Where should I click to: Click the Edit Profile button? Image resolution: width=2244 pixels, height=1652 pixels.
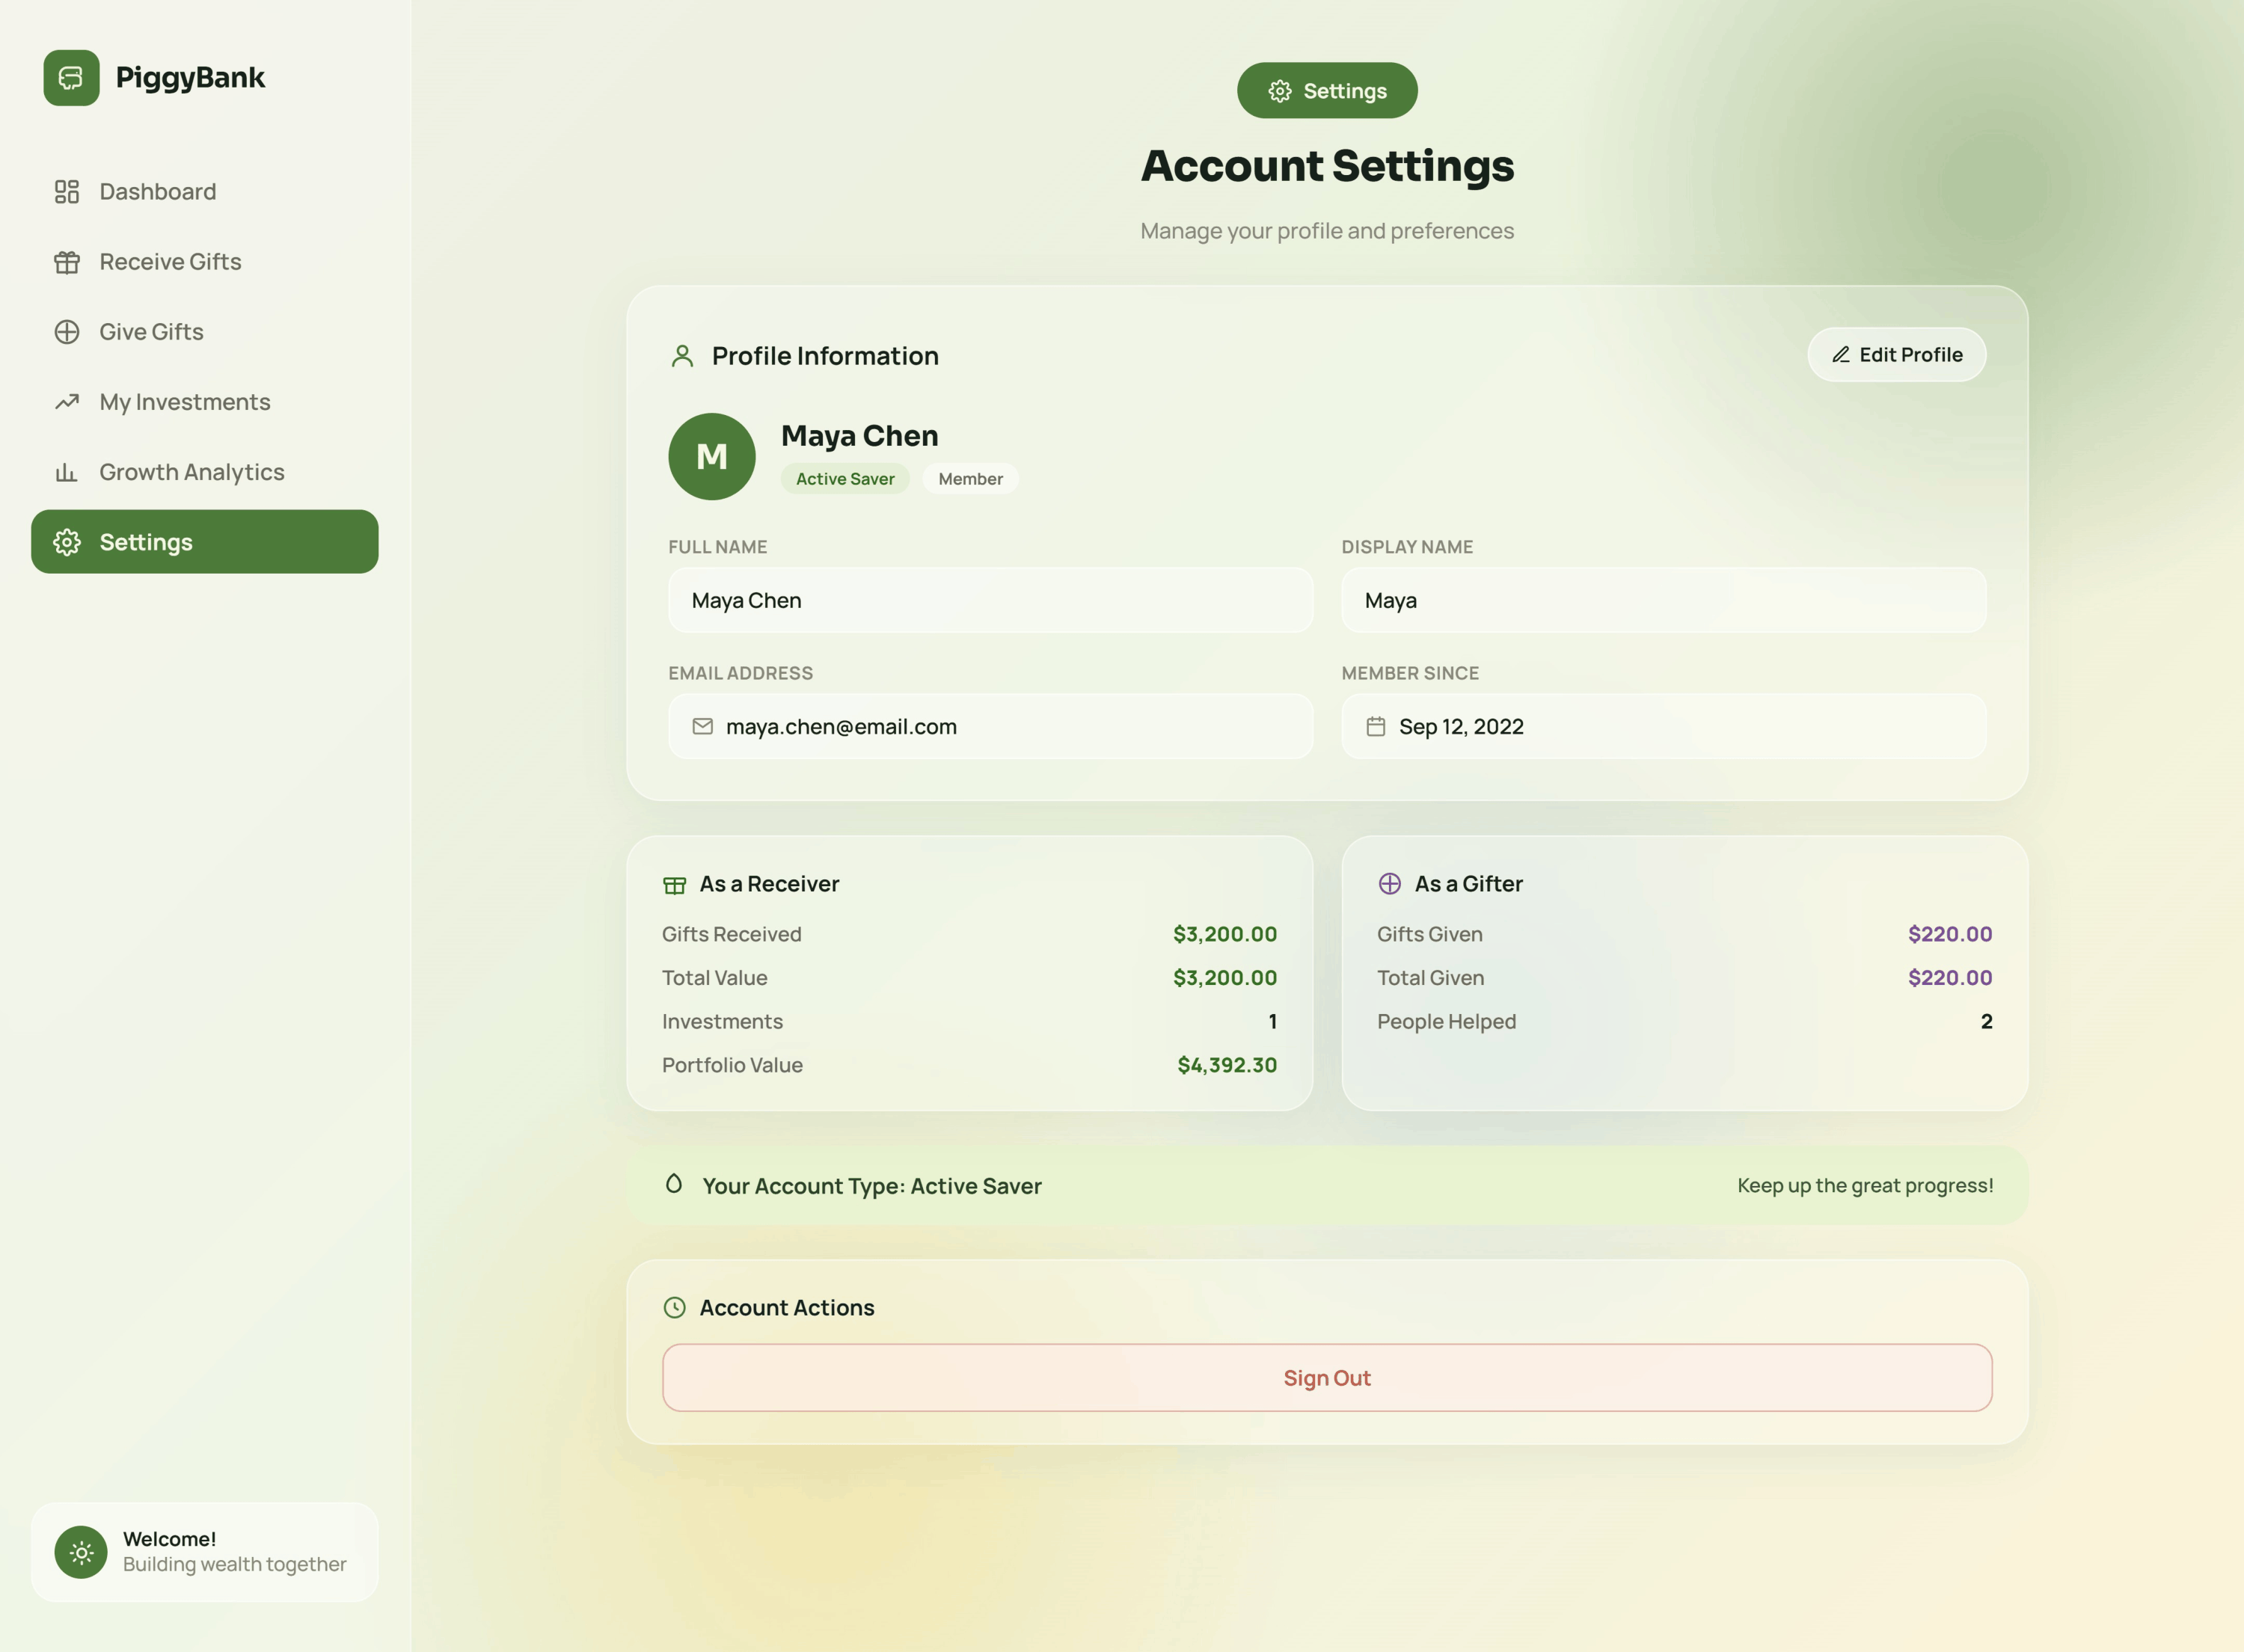tap(1897, 355)
